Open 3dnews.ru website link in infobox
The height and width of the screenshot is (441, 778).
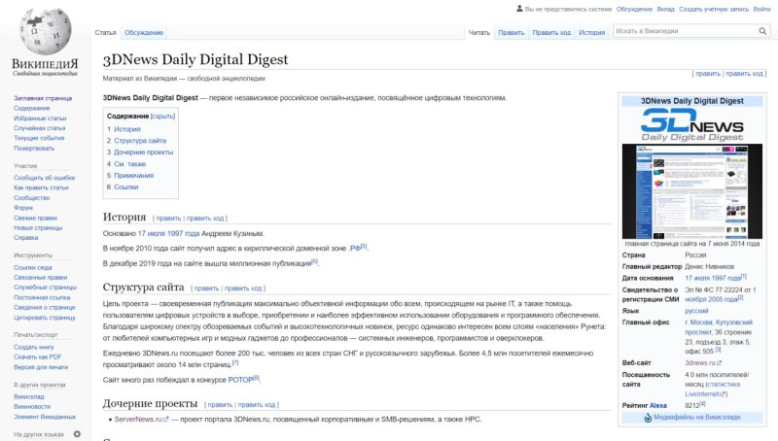[x=702, y=363]
